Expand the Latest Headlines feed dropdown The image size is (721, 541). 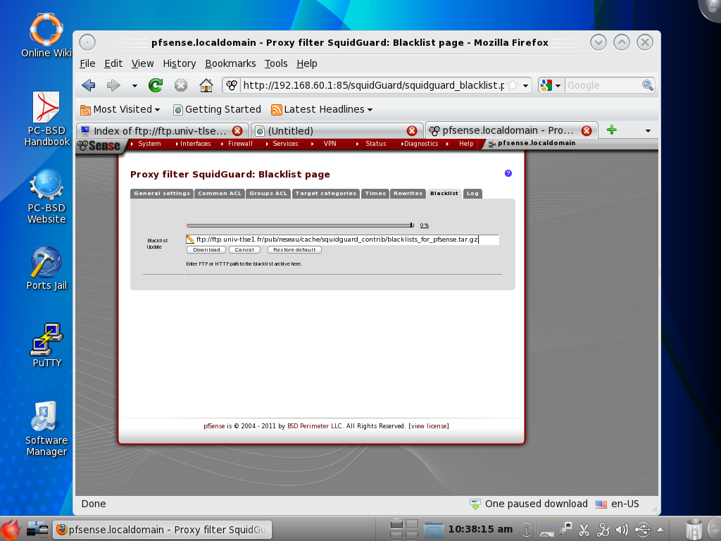(x=322, y=109)
